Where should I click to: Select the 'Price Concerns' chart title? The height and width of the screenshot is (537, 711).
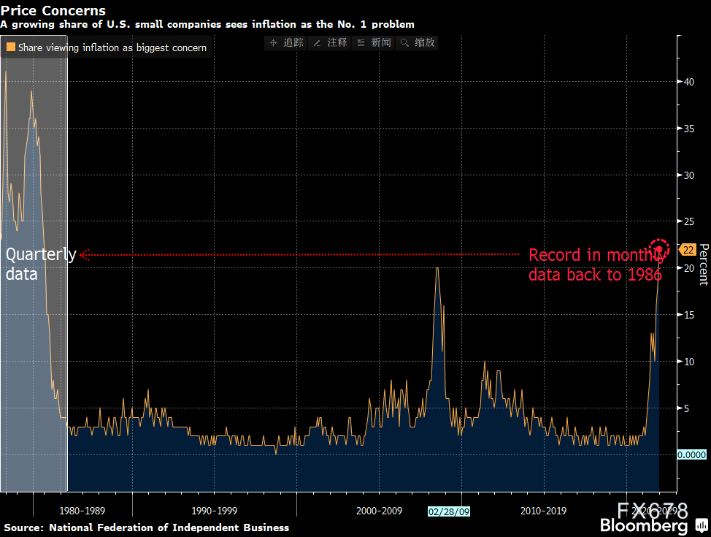[x=53, y=10]
